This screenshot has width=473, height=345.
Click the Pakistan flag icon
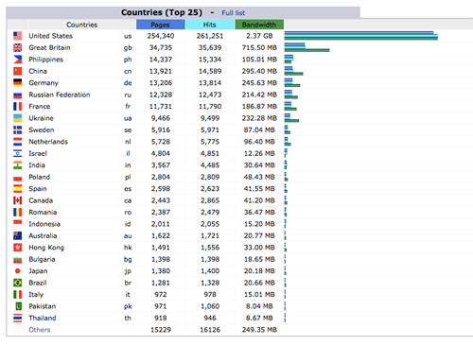click(19, 306)
